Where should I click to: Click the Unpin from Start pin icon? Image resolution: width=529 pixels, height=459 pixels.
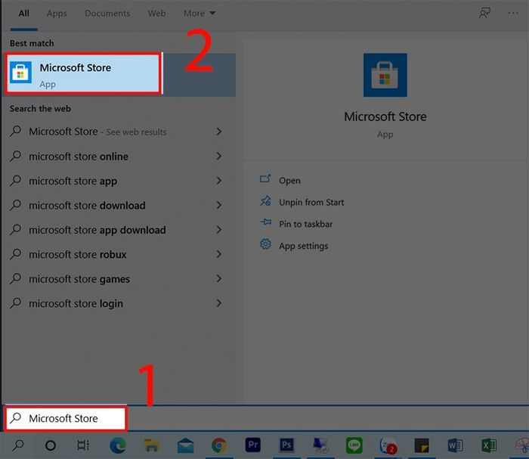265,201
